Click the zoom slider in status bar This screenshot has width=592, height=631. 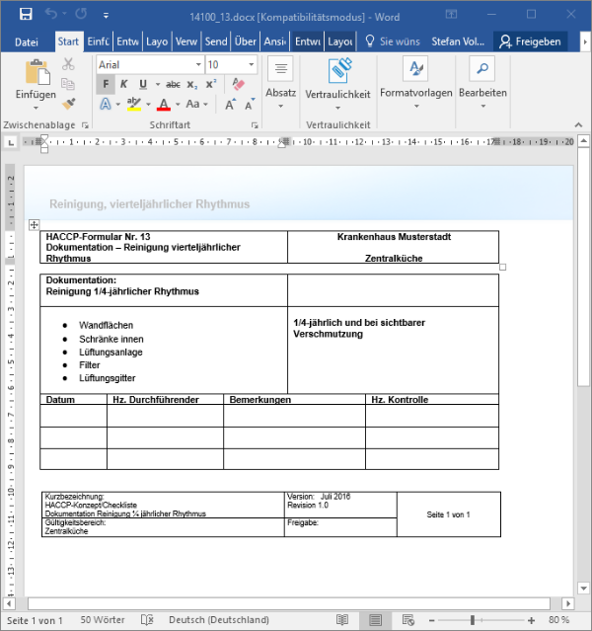pyautogui.click(x=473, y=620)
